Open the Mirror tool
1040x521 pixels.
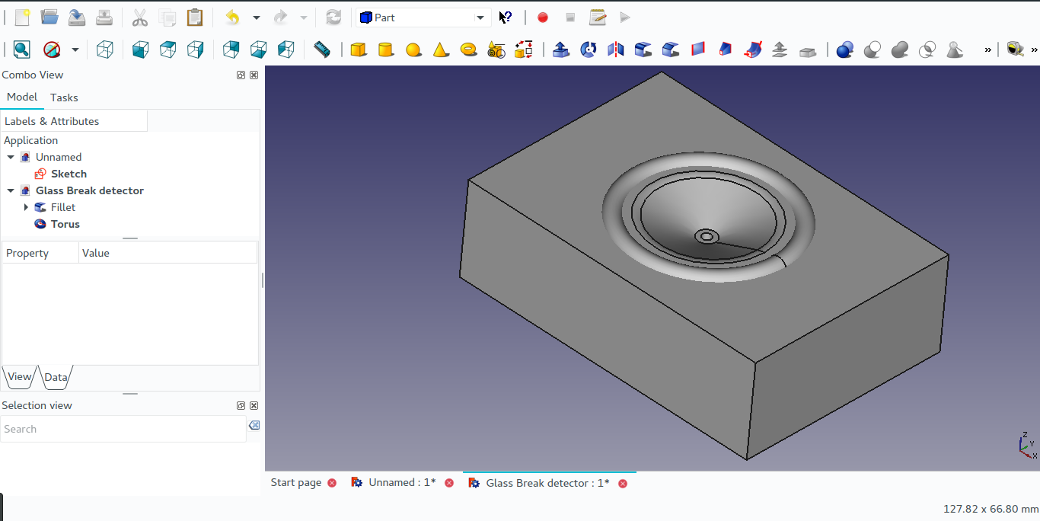pos(615,49)
